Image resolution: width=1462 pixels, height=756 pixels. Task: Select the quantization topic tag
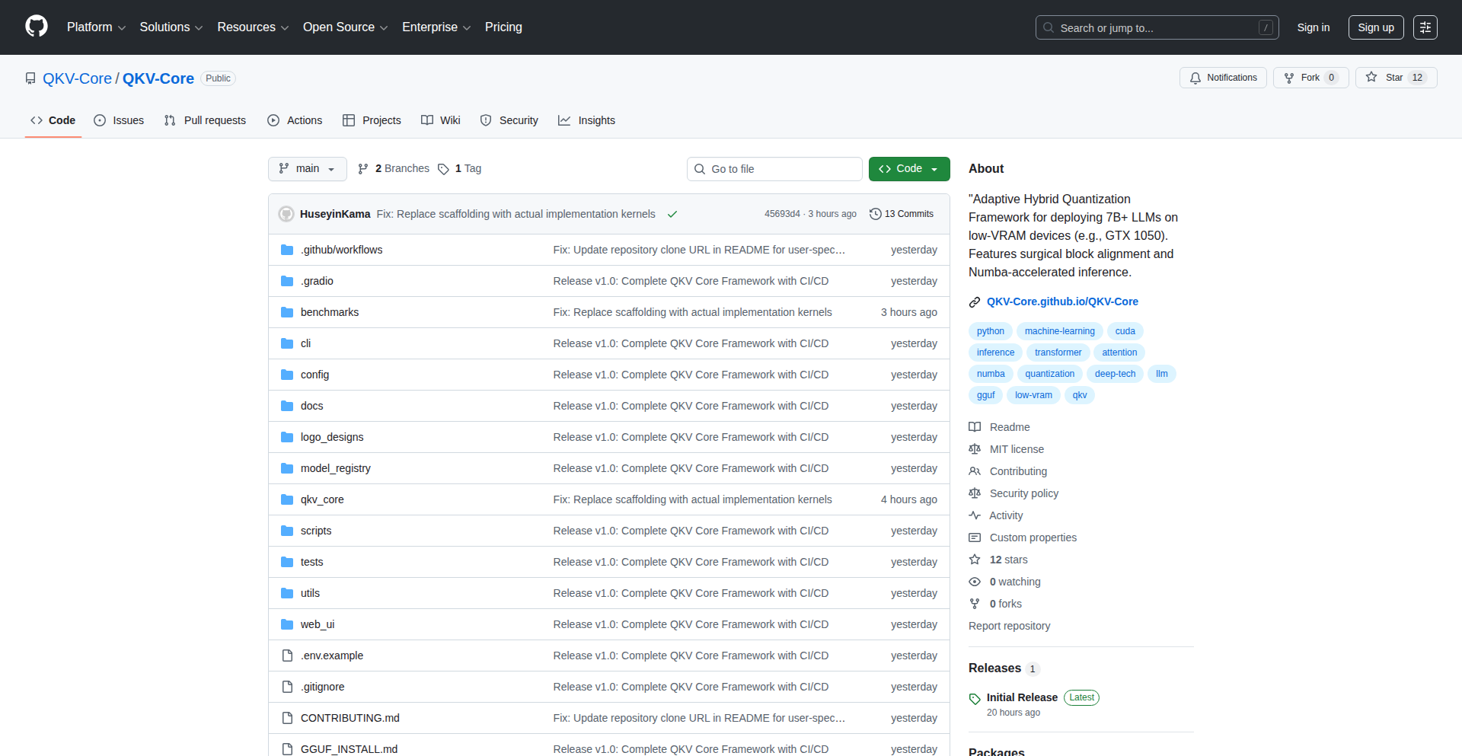click(1049, 374)
